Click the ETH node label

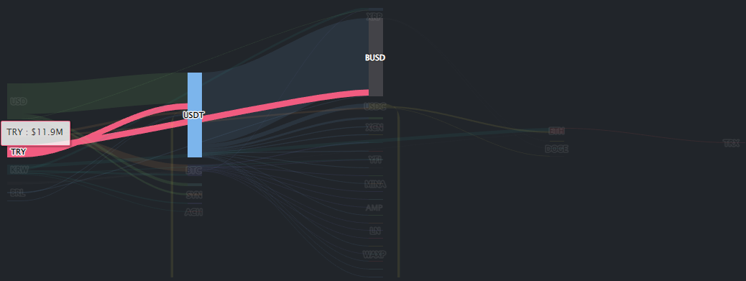(x=557, y=131)
